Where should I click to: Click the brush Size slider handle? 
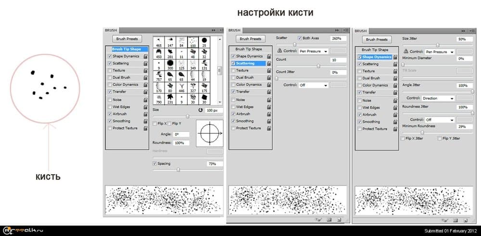pyautogui.click(x=188, y=116)
